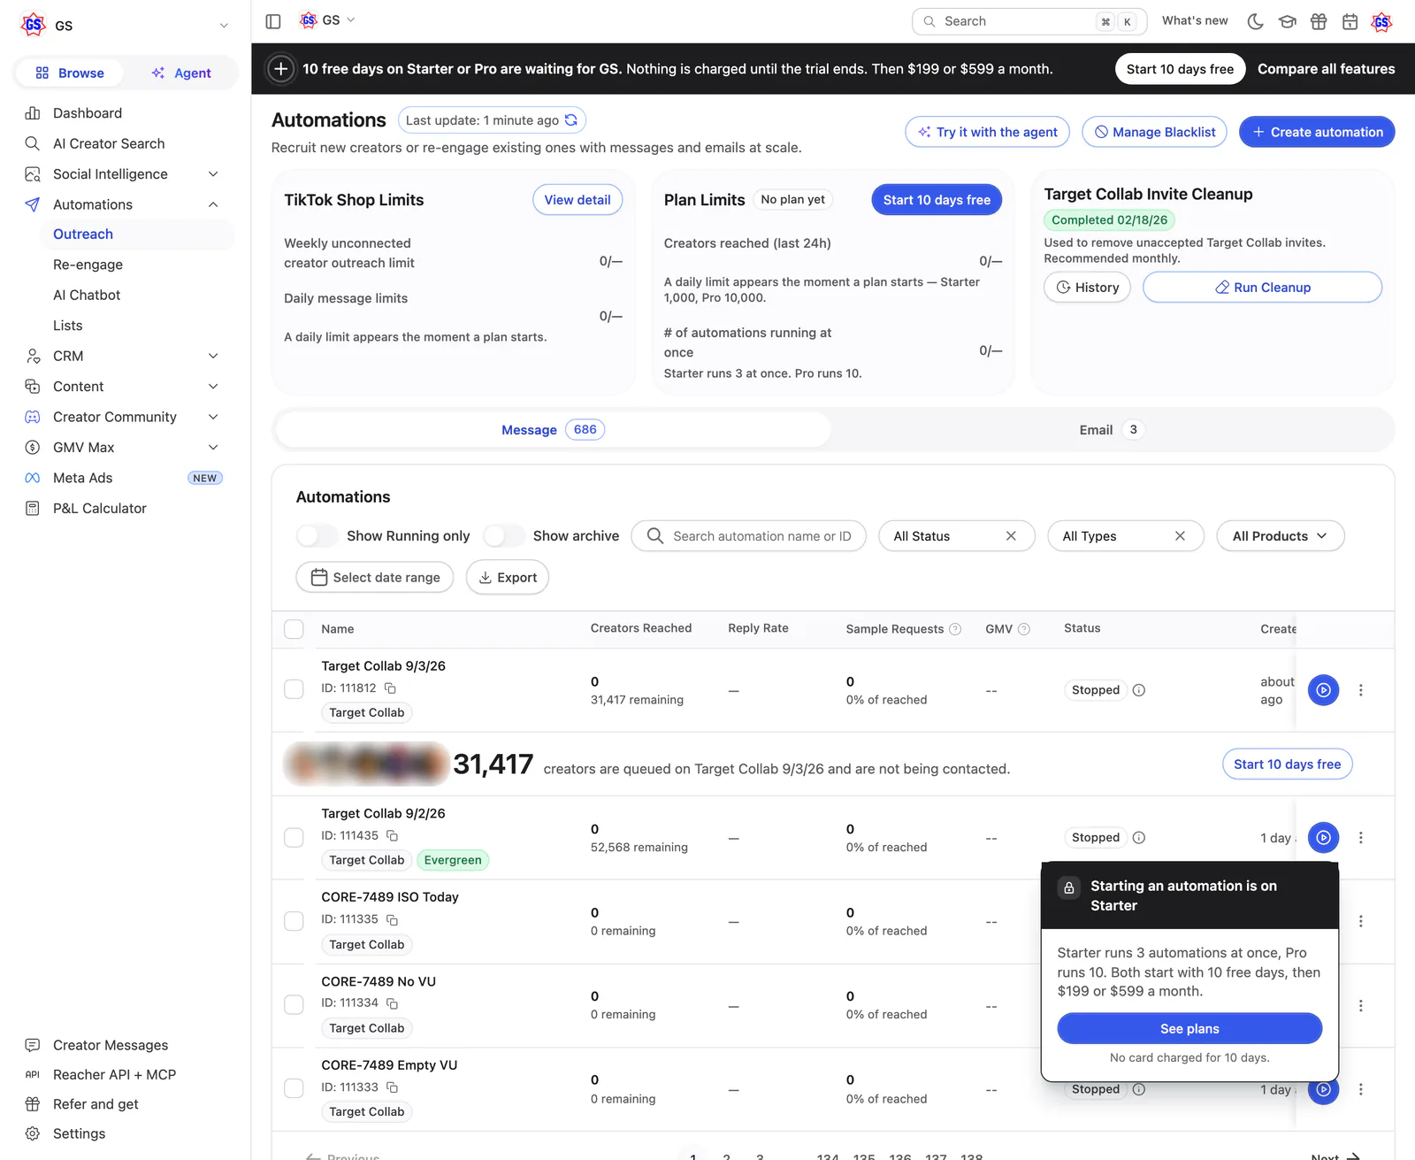Click Create automation button
1415x1160 pixels.
click(x=1317, y=132)
